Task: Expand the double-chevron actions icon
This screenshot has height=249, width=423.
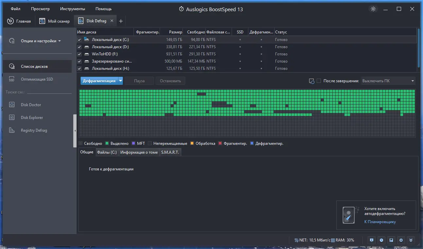Action: (x=411, y=240)
